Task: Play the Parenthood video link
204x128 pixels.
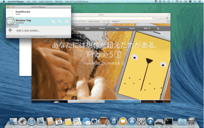Action: click(x=104, y=63)
